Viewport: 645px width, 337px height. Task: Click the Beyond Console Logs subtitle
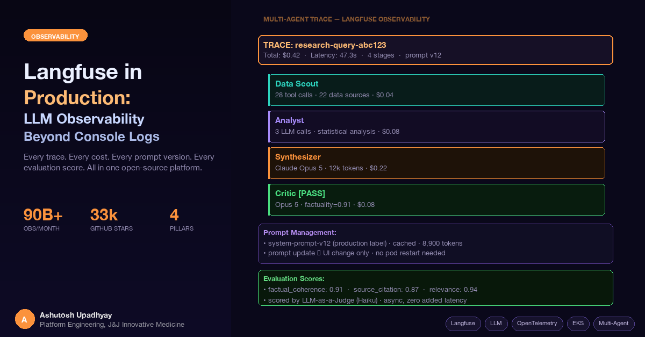coord(91,137)
